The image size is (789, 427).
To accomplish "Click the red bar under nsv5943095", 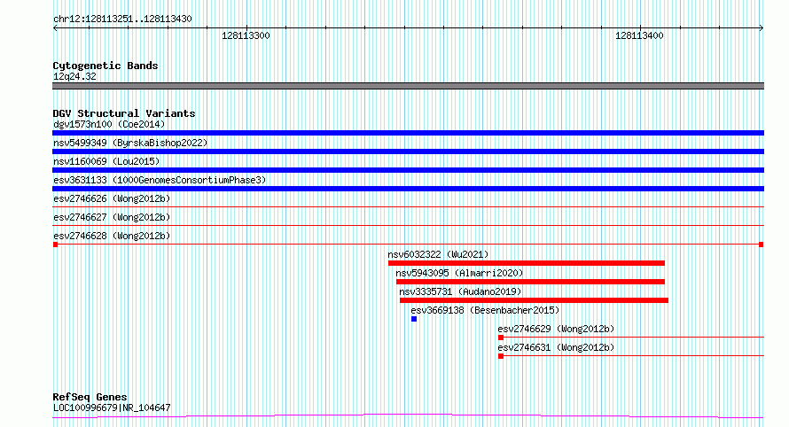I will pos(530,282).
